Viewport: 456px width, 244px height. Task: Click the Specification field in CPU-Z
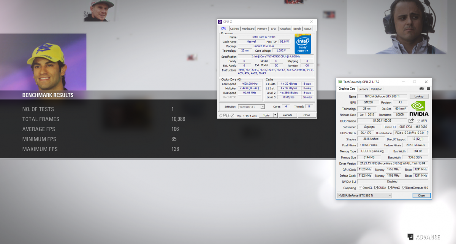[x=276, y=57]
